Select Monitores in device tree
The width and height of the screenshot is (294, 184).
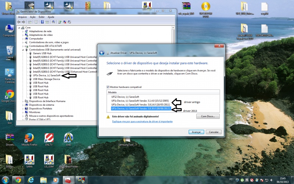[x=35, y=112]
